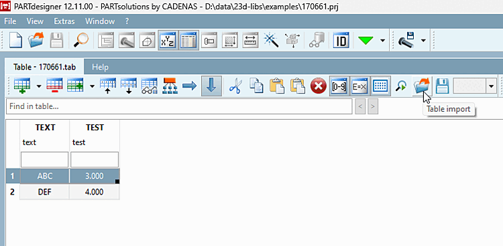The height and width of the screenshot is (246, 503).
Task: Click the filter box under TEST column
Action: (x=95, y=159)
